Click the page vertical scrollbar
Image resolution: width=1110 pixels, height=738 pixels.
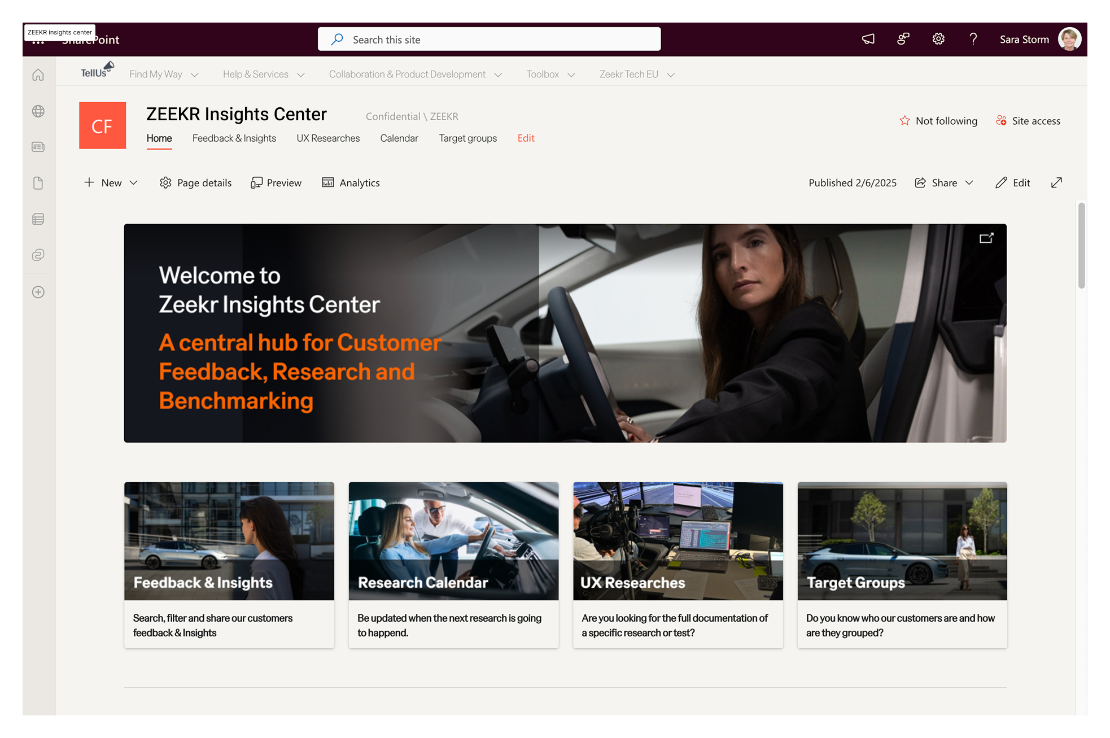(1081, 246)
